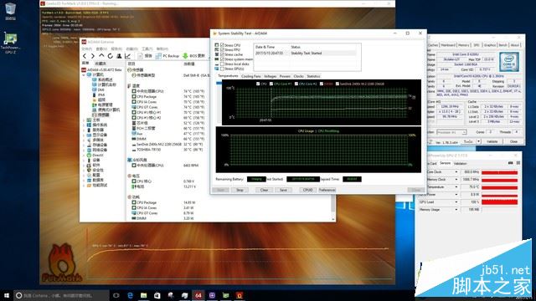Switch to the Cooling Fans tab
The height and width of the screenshot is (301, 536).
tap(251, 76)
